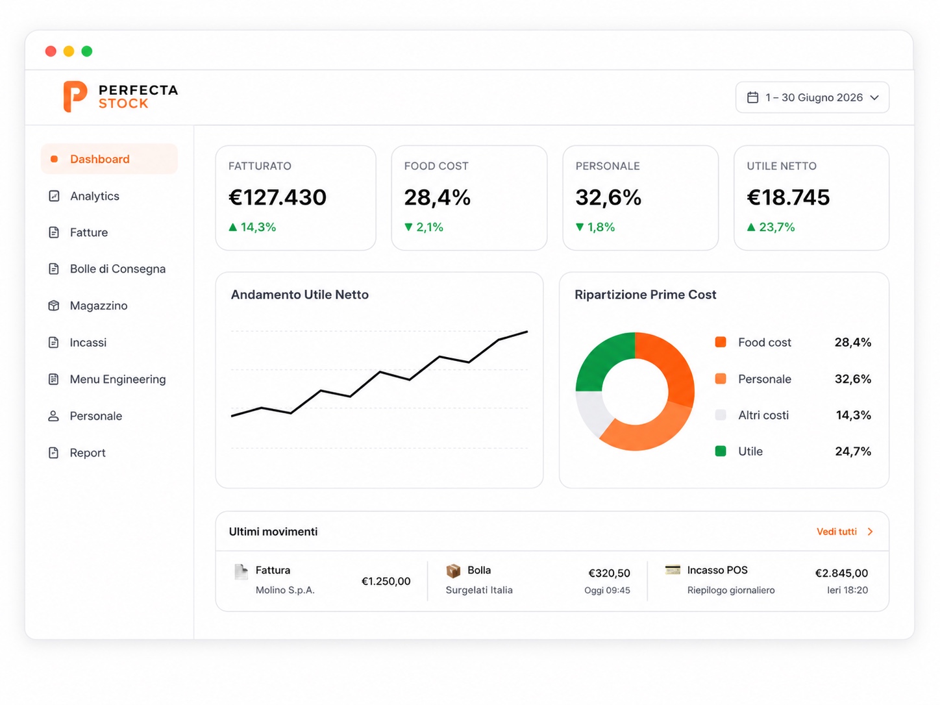Click the orange dot beside Dashboard
The width and height of the screenshot is (940, 705).
pos(54,159)
